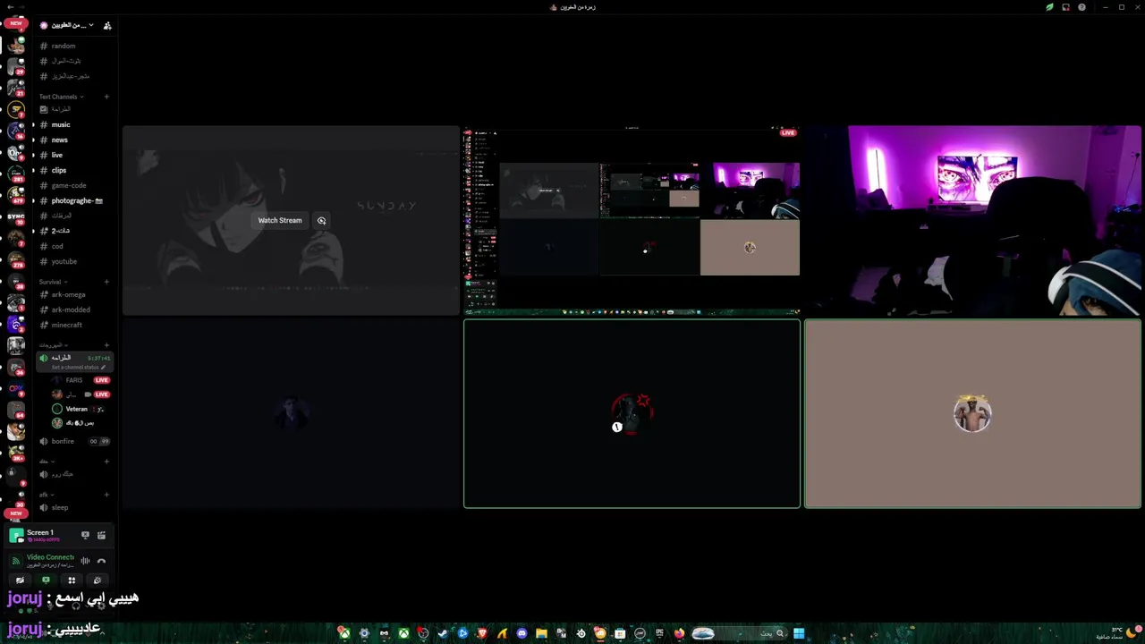Collapse the afk category

(x=46, y=495)
